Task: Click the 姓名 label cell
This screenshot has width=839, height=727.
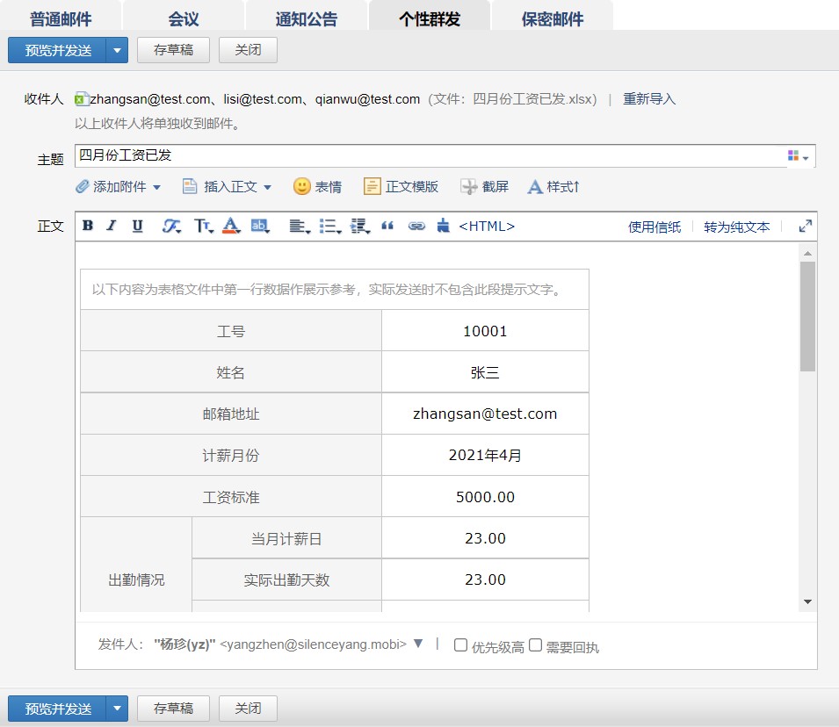Action: point(231,372)
